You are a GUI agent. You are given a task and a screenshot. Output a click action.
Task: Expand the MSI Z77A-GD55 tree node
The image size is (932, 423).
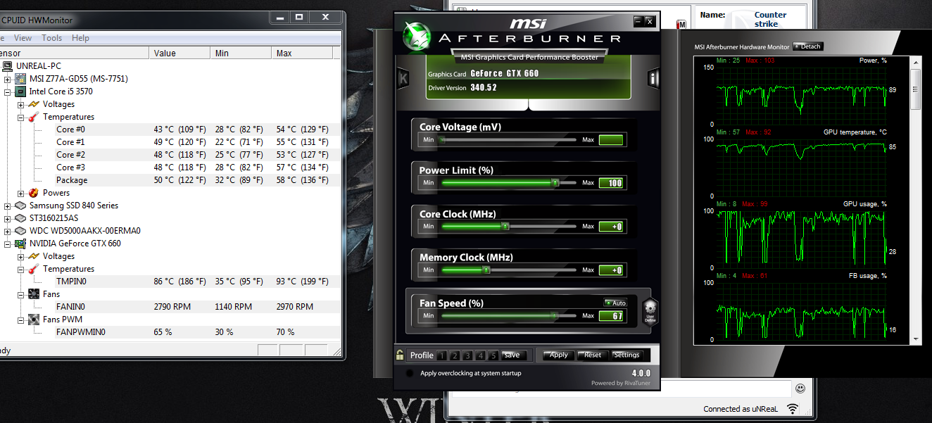(8, 79)
